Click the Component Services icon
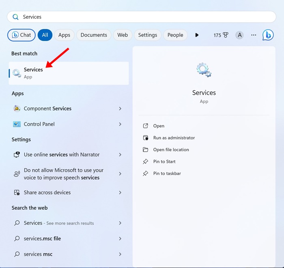The height and width of the screenshot is (268, 284). coord(17,109)
